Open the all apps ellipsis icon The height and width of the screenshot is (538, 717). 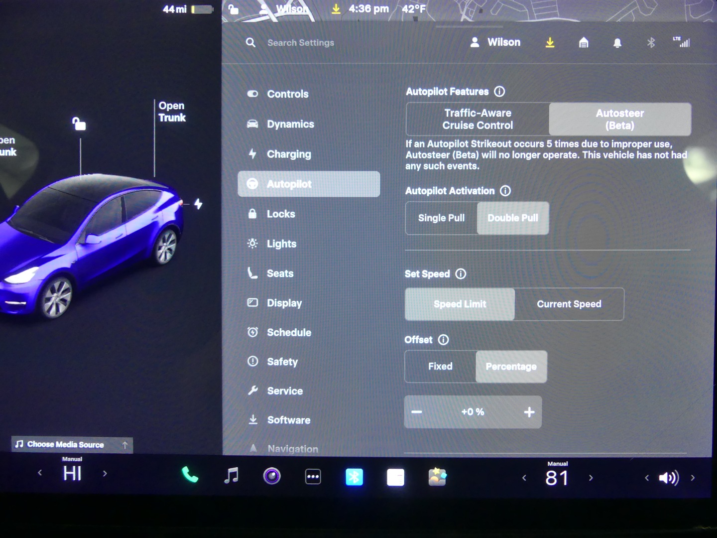point(313,477)
